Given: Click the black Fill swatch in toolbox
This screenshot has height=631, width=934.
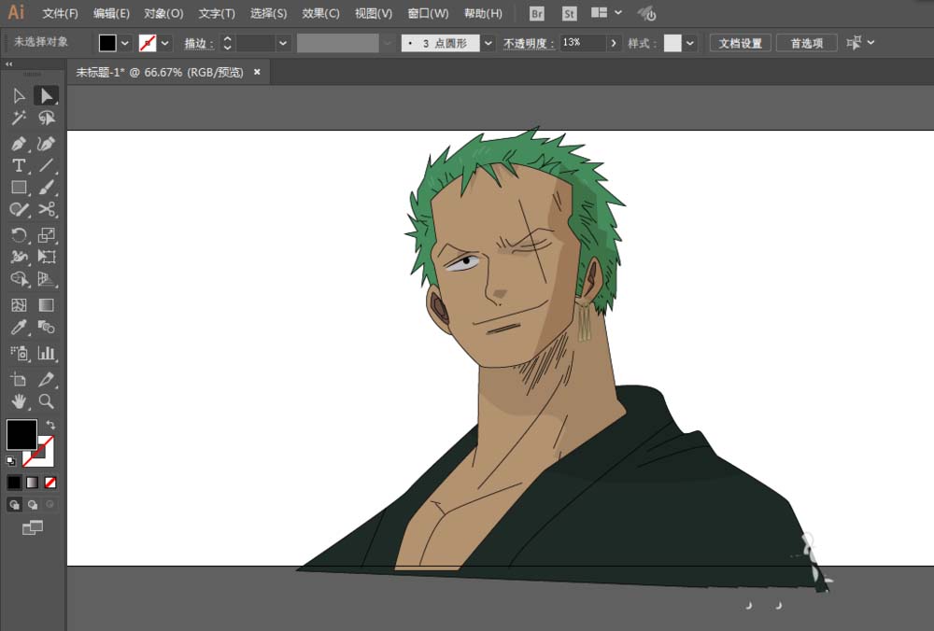Looking at the screenshot, I should click(x=21, y=434).
